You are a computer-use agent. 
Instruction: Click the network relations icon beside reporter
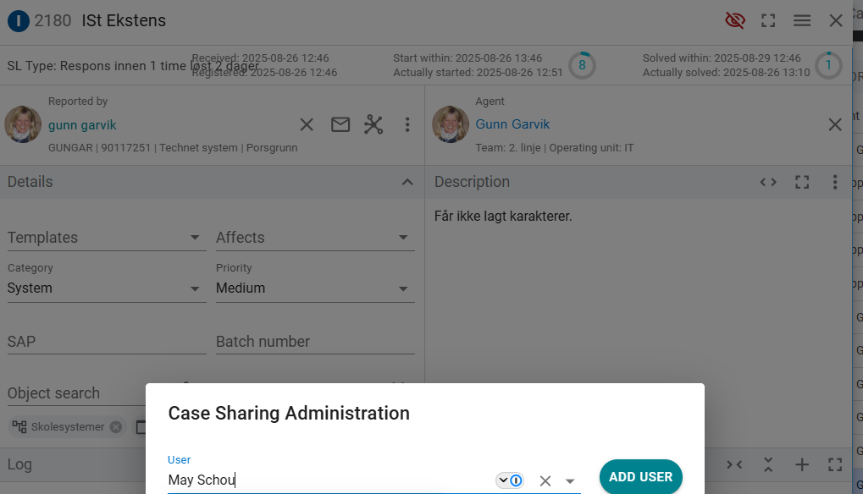[373, 125]
